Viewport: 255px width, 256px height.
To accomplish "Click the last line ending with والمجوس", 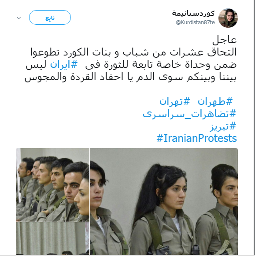I will pos(130,77).
